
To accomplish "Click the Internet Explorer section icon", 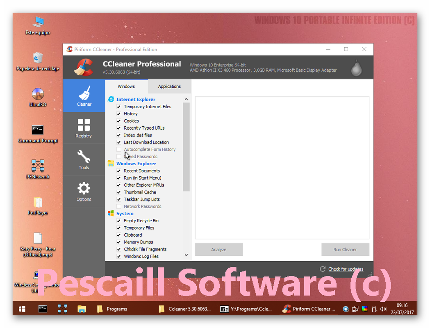I will pos(111,99).
